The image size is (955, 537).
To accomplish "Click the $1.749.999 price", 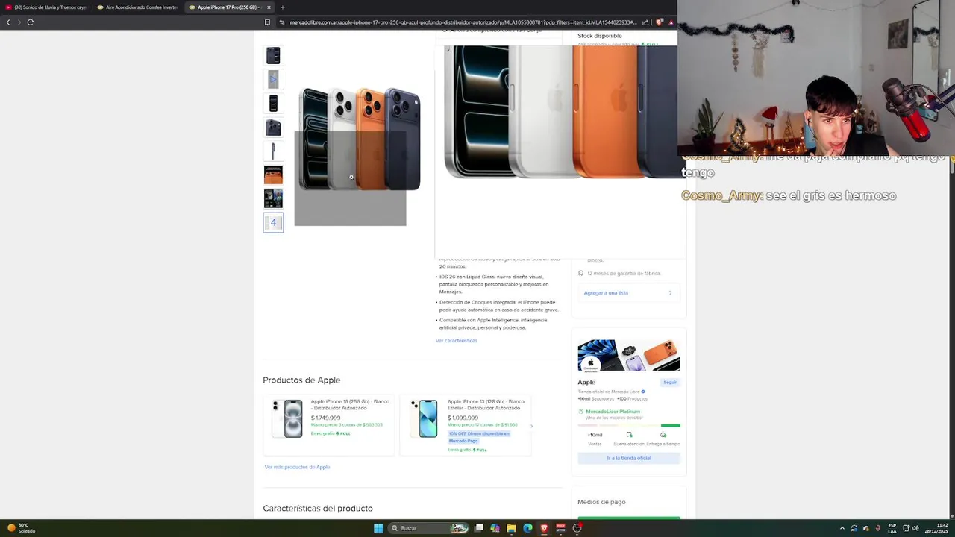I will pyautogui.click(x=325, y=418).
